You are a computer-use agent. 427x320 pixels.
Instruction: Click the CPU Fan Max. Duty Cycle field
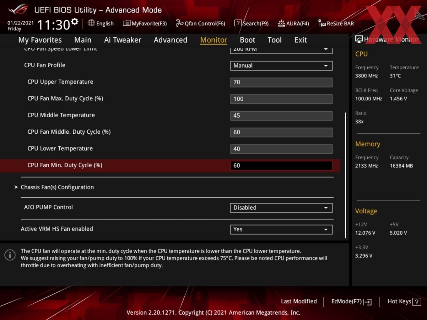281,99
